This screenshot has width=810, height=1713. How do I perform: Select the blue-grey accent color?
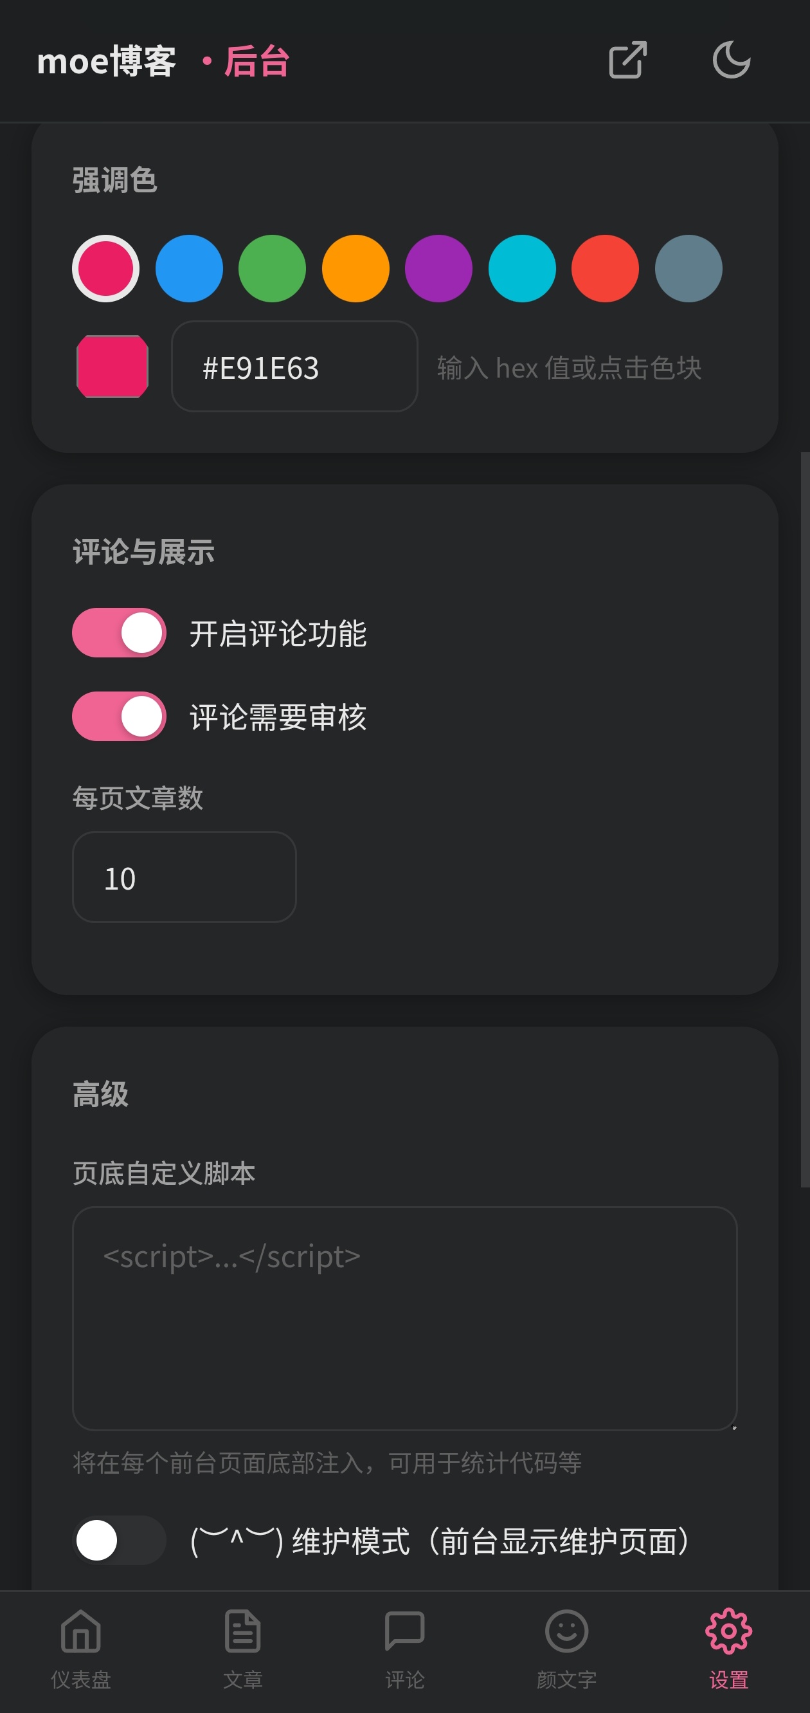[688, 269]
